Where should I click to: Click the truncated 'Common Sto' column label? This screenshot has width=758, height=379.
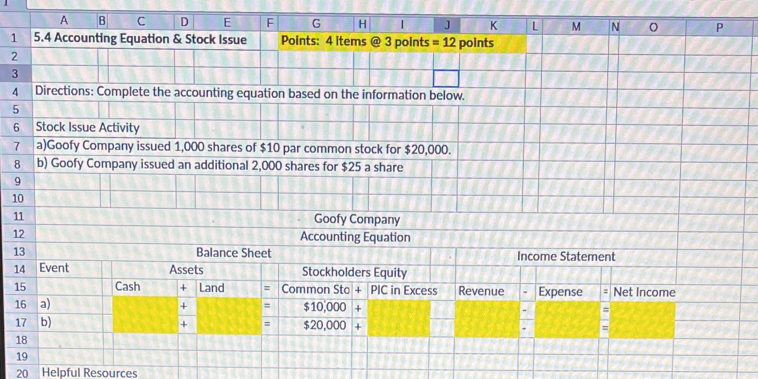tap(315, 289)
